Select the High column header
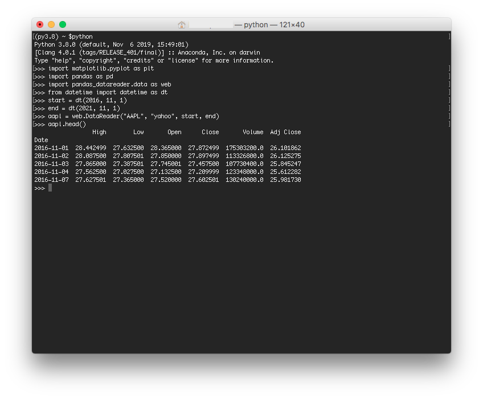Screen dimensions: 483x399 point(99,132)
